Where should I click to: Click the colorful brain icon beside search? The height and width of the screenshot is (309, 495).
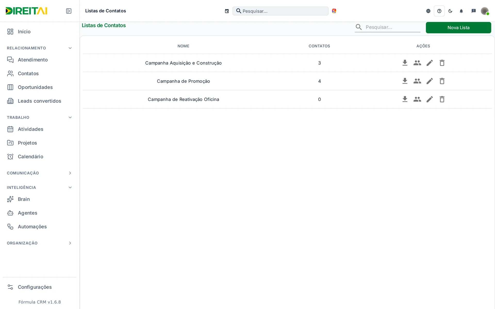click(x=334, y=11)
